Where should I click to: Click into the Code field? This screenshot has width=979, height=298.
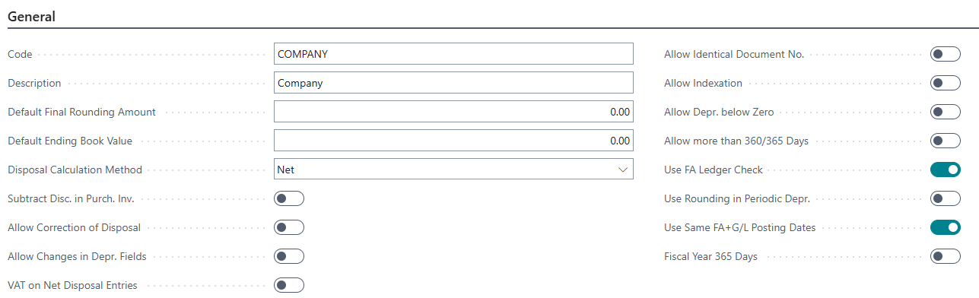click(x=453, y=54)
